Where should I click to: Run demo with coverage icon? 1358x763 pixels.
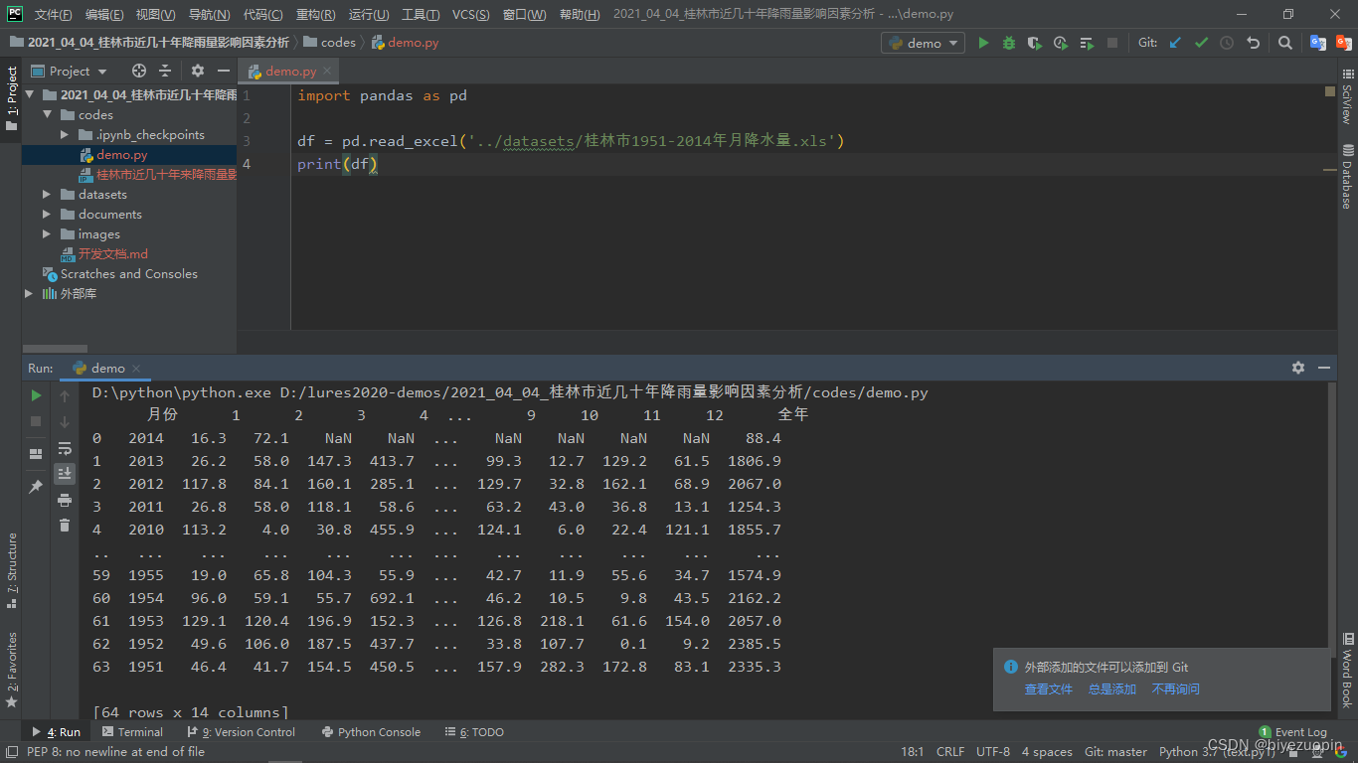[x=1035, y=43]
